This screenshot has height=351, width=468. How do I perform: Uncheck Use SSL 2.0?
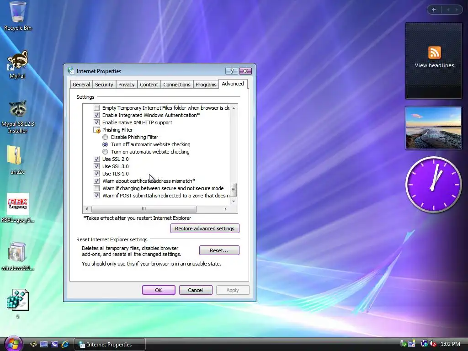click(x=96, y=159)
